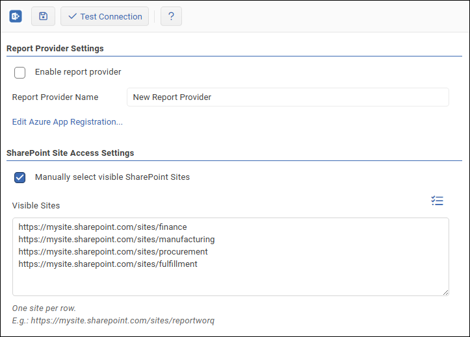Click the 'Manually select visible SharePoint Sites' label
470x337 pixels.
pyautogui.click(x=112, y=177)
